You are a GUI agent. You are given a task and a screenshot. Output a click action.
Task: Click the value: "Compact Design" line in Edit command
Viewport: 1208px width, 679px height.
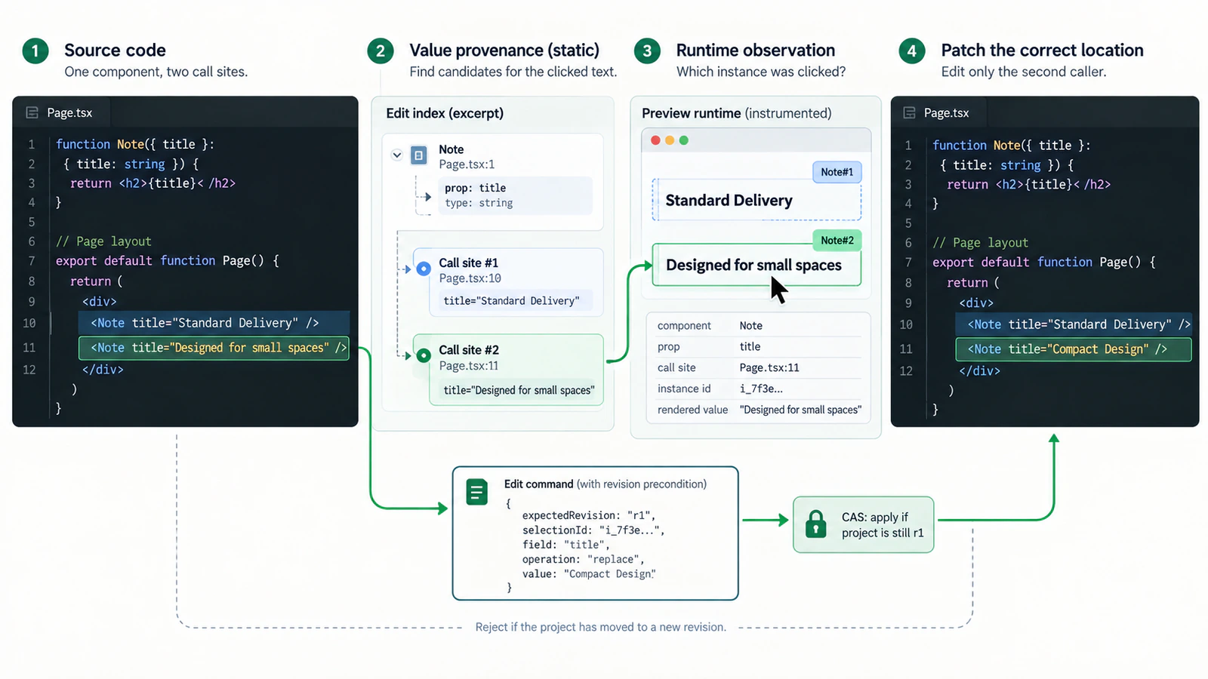pos(589,574)
